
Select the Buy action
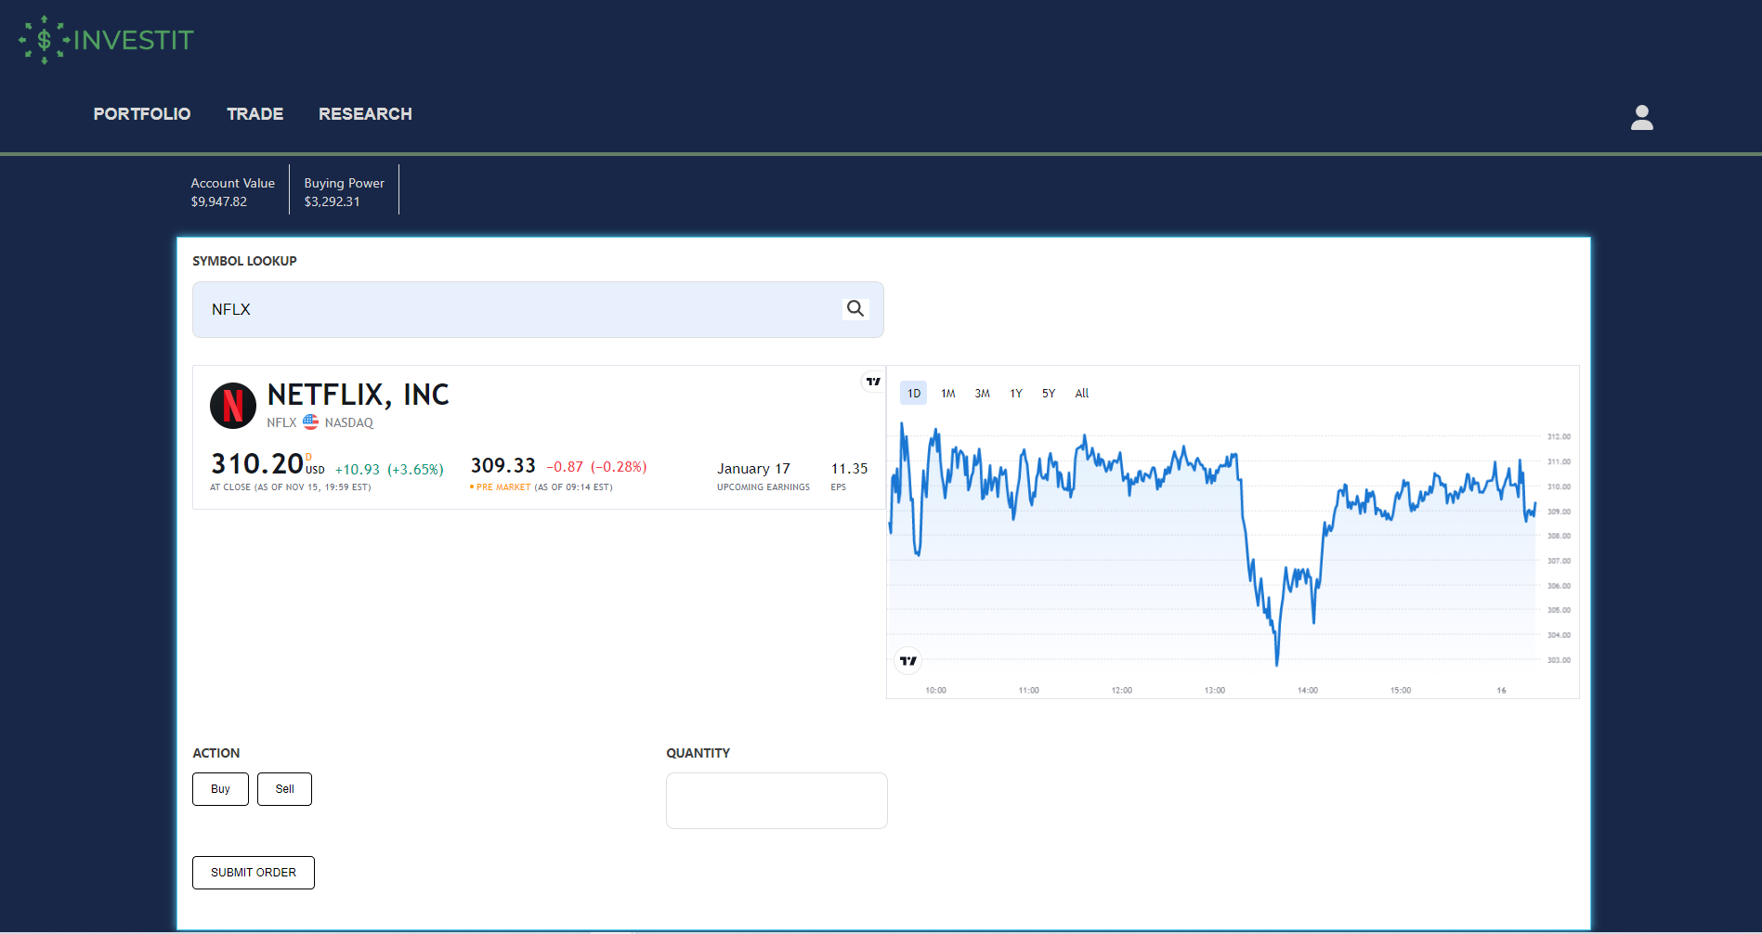[x=220, y=788]
